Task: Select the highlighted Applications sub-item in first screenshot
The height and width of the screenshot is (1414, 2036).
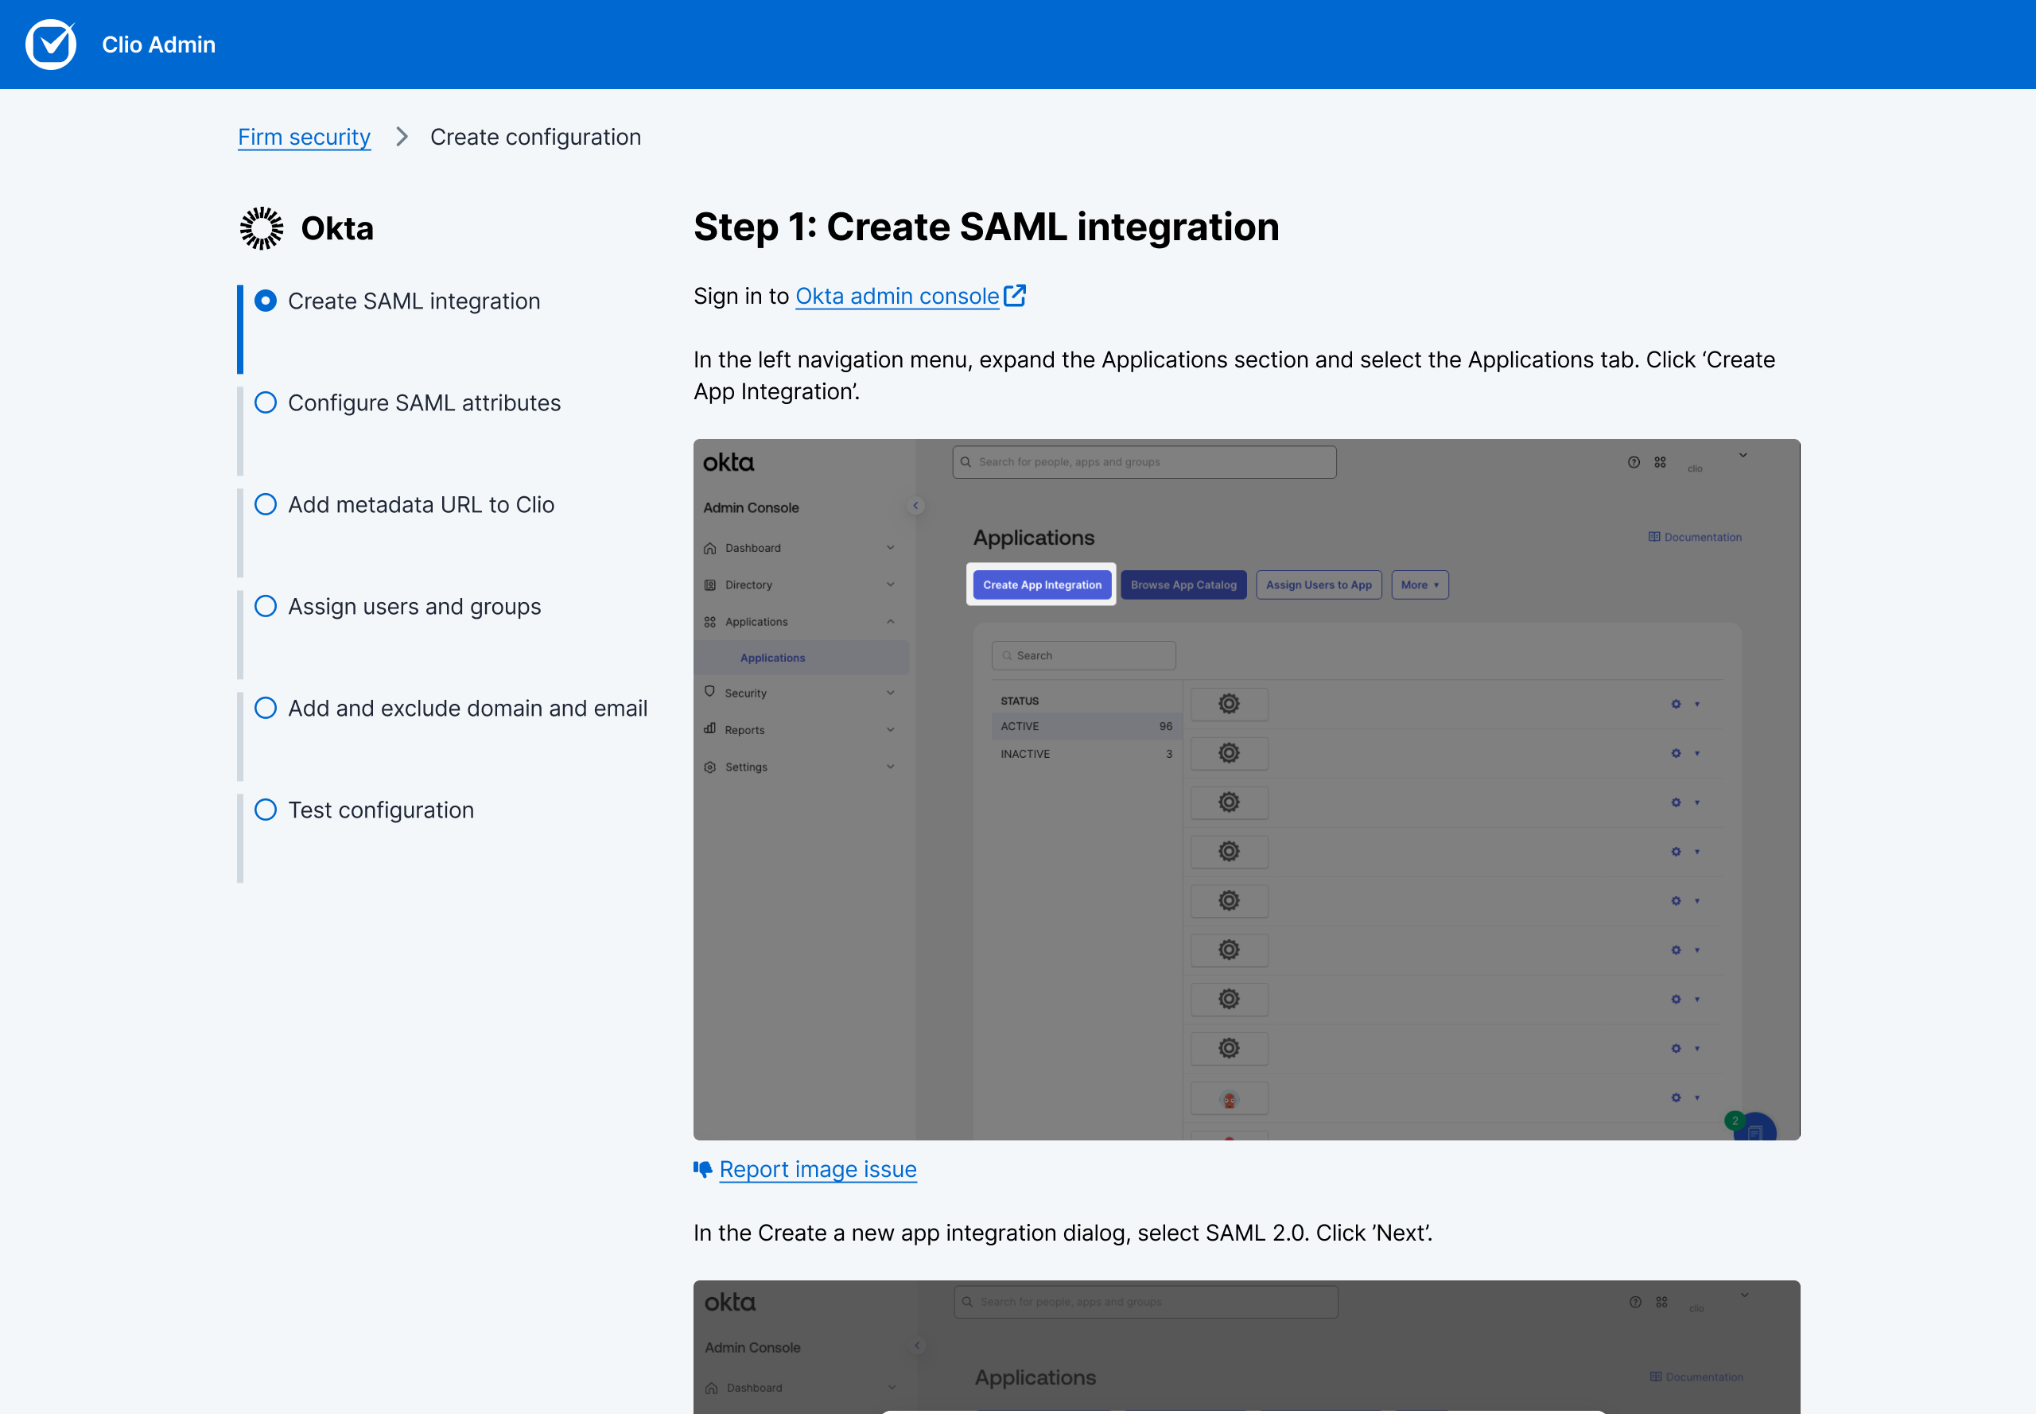Action: coord(802,658)
